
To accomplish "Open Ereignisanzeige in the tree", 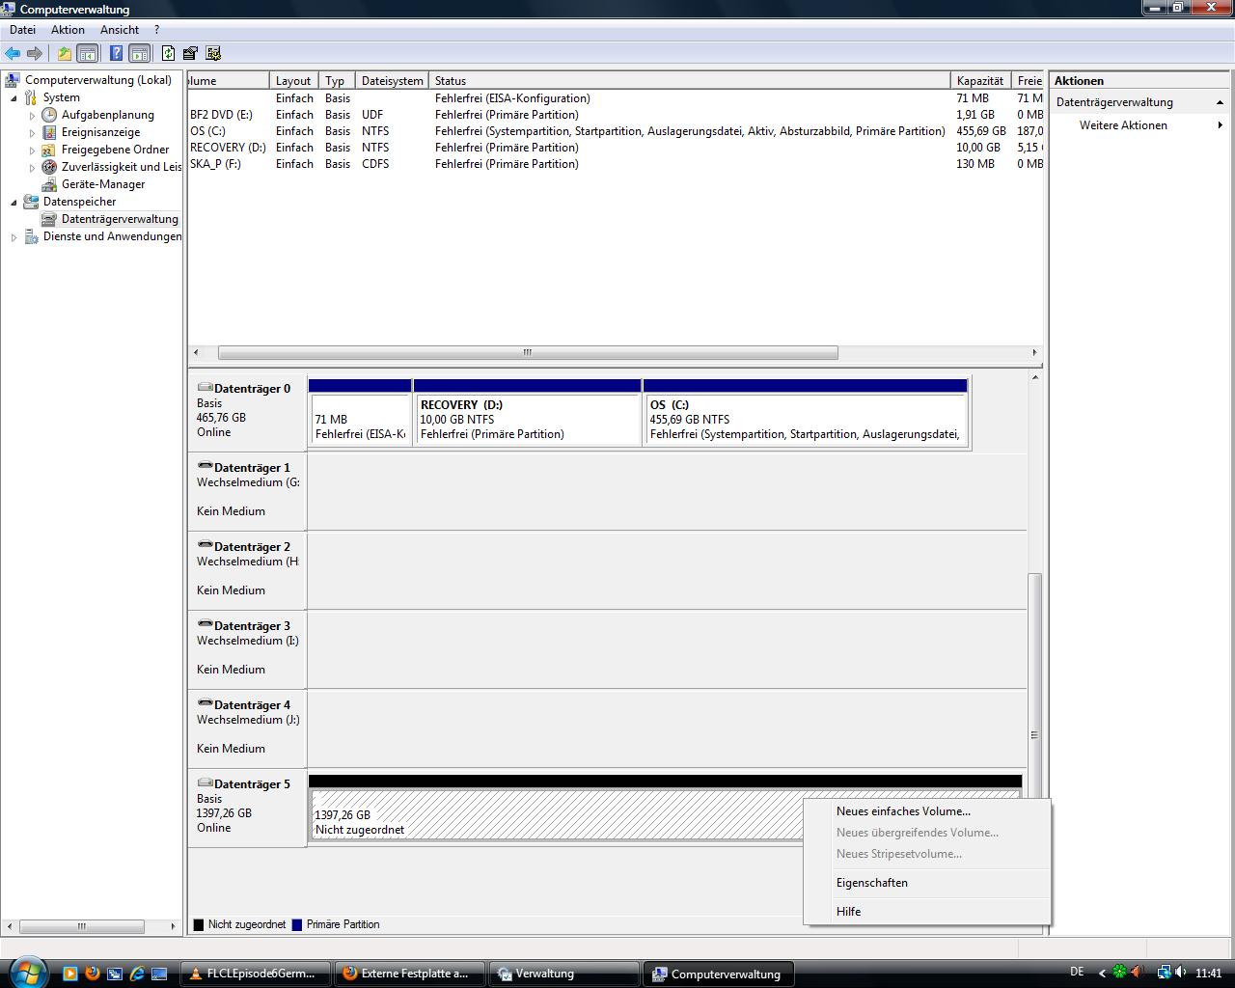I will [x=100, y=132].
